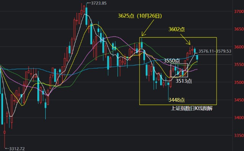Click the 3700 price axis tick

point(239,11)
